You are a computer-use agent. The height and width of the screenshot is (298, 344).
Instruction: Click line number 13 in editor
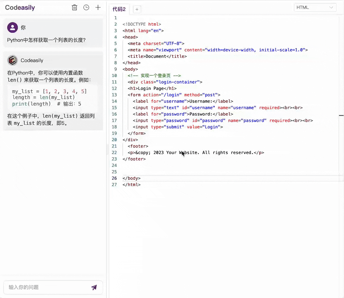(x=114, y=95)
